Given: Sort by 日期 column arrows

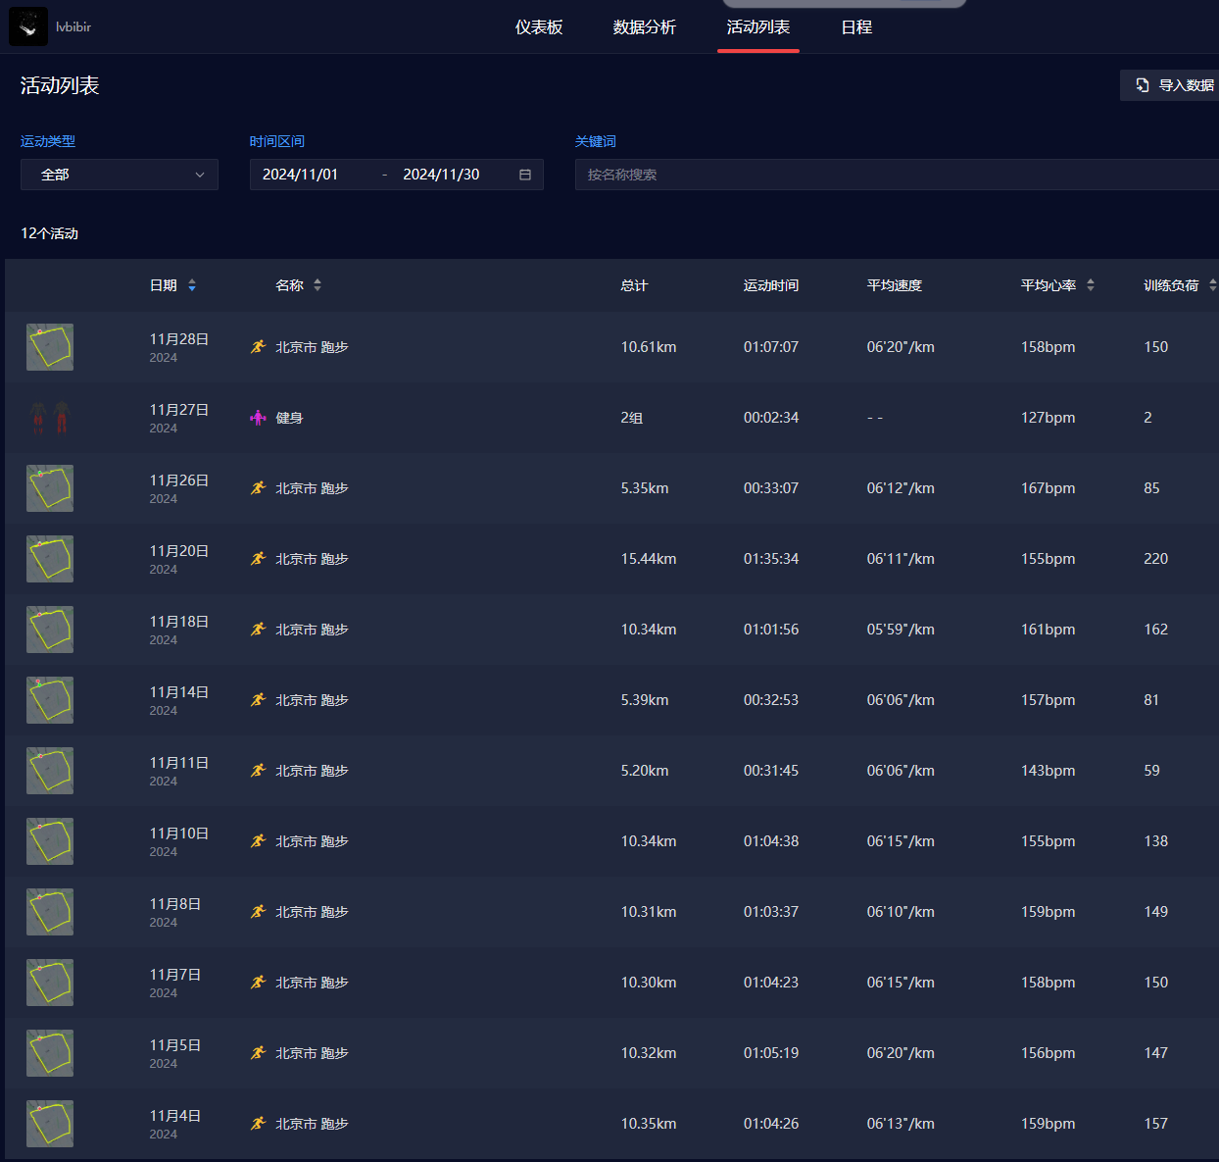Looking at the screenshot, I should [192, 285].
